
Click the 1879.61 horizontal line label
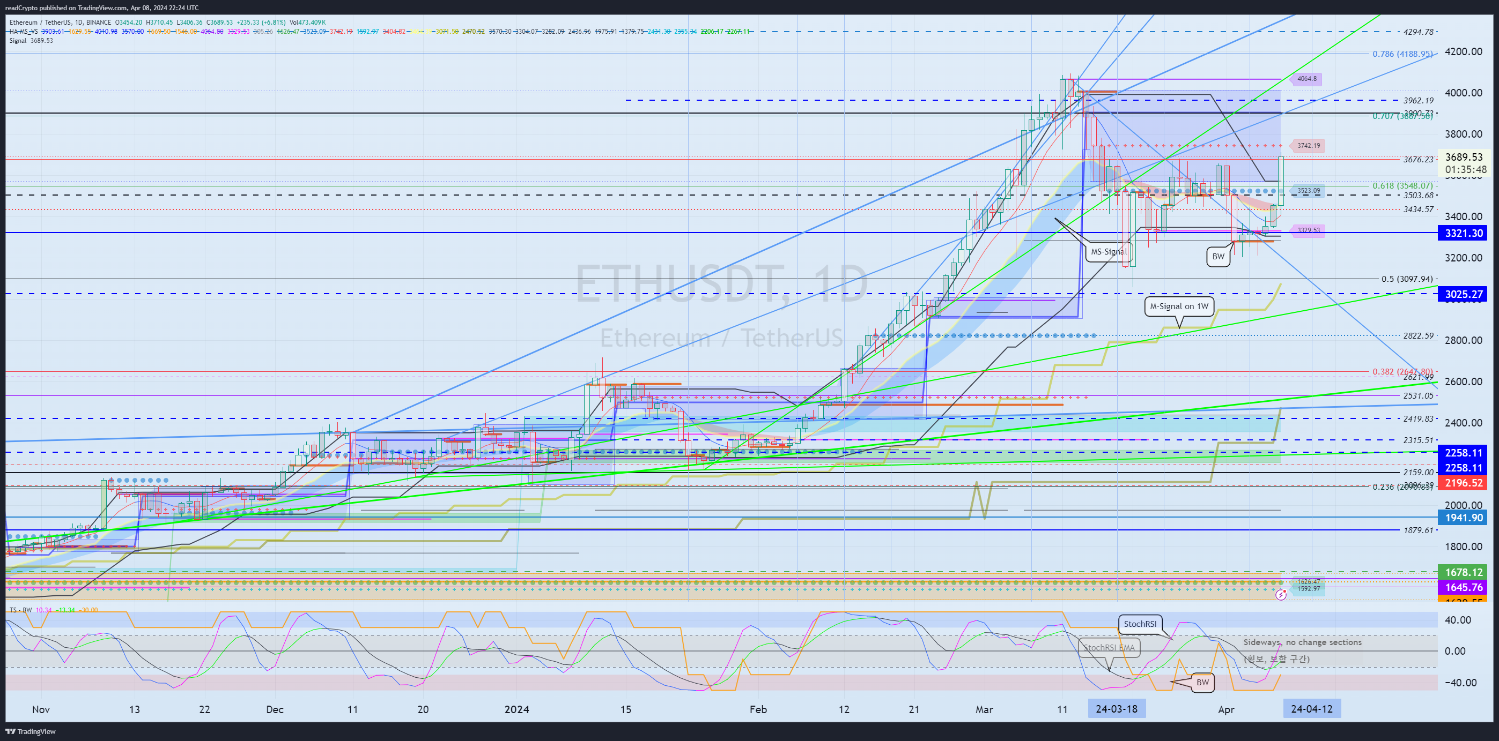click(1418, 530)
